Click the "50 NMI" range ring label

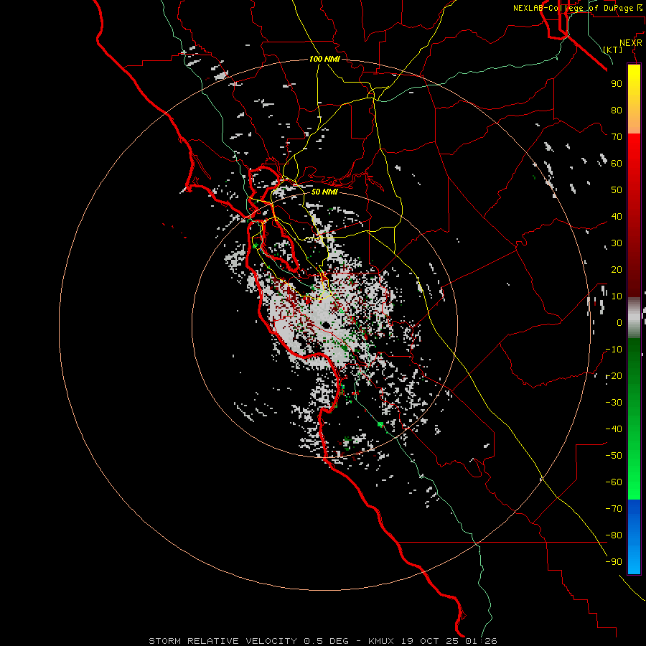click(324, 192)
